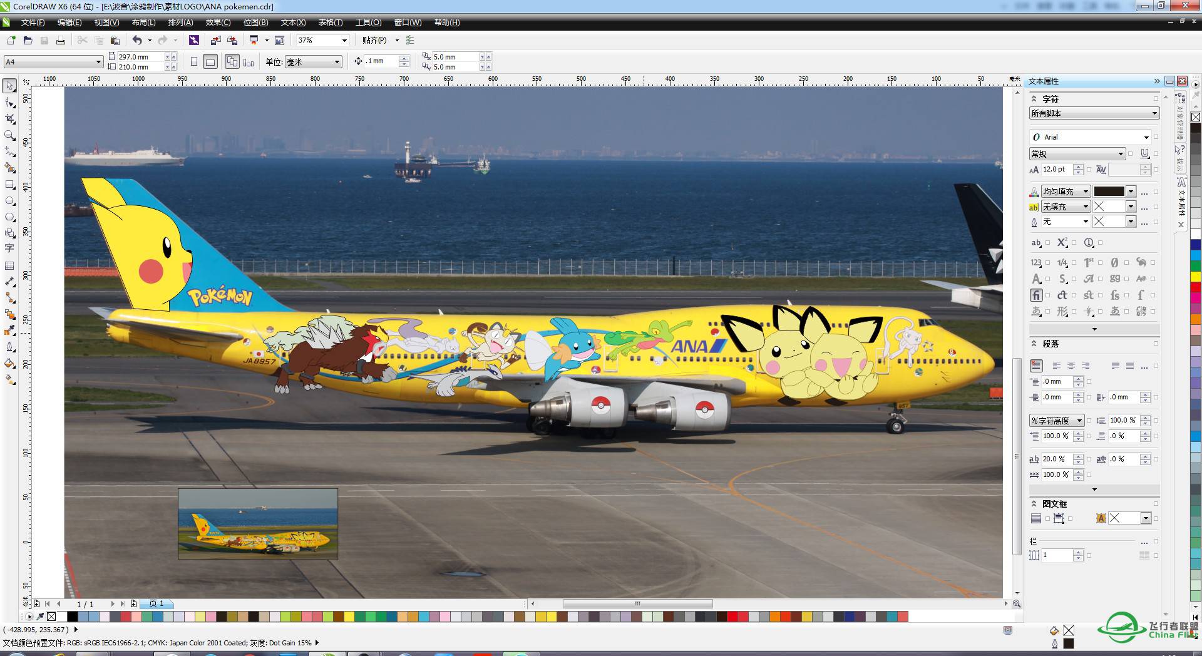1202x656 pixels.
Task: Choose the Text tool from the toolbox
Action: (x=9, y=249)
